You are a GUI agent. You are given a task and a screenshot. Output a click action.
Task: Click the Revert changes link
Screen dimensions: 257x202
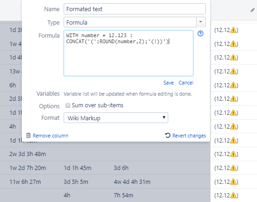(x=189, y=136)
